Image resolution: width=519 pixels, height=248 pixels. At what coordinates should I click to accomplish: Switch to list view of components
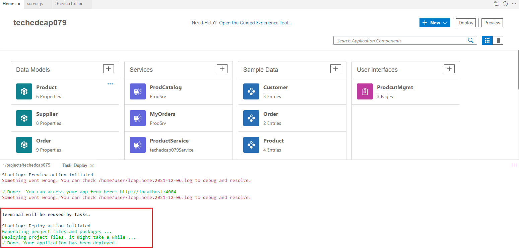(498, 40)
